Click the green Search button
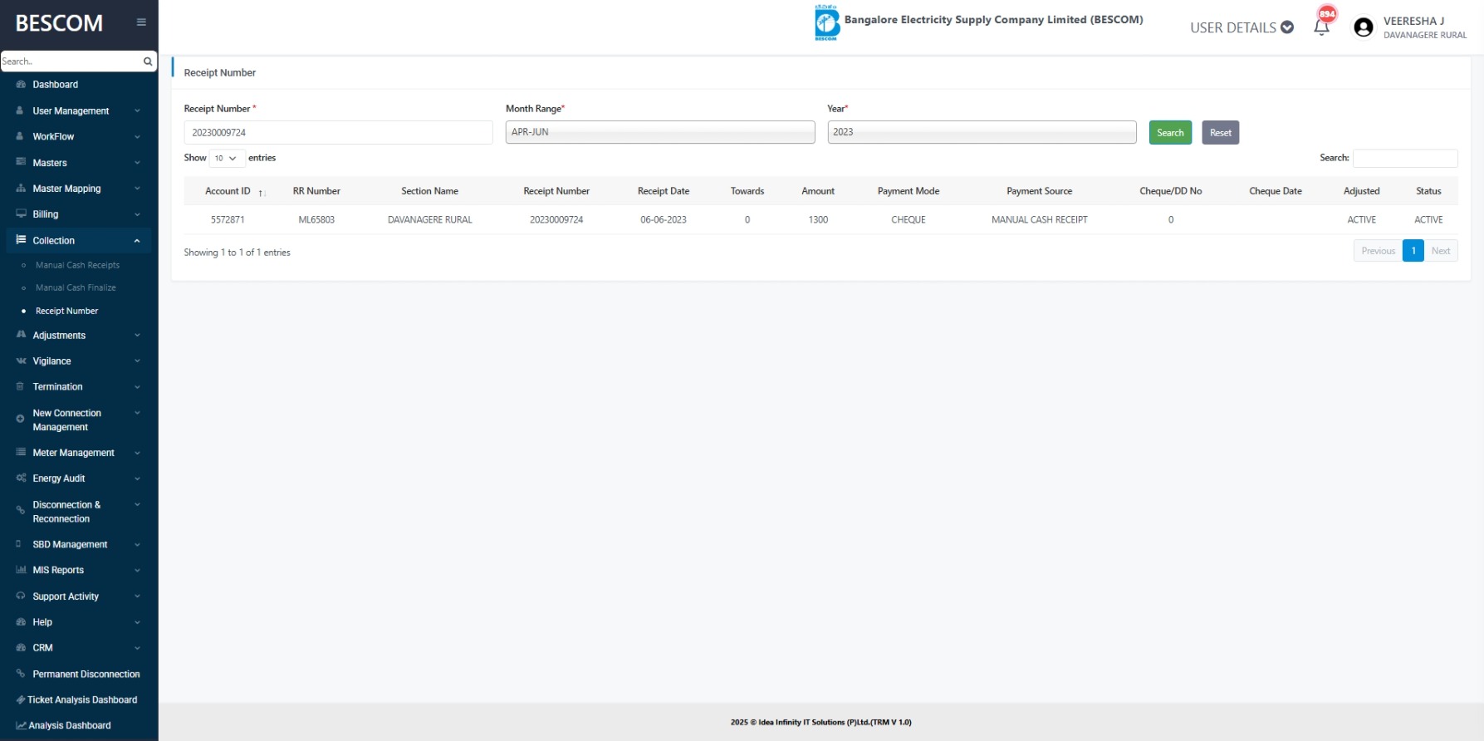The image size is (1484, 741). coord(1170,133)
